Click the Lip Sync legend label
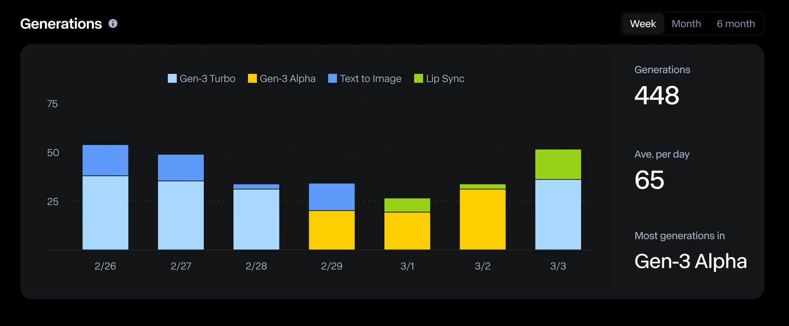This screenshot has width=789, height=326. click(x=445, y=79)
